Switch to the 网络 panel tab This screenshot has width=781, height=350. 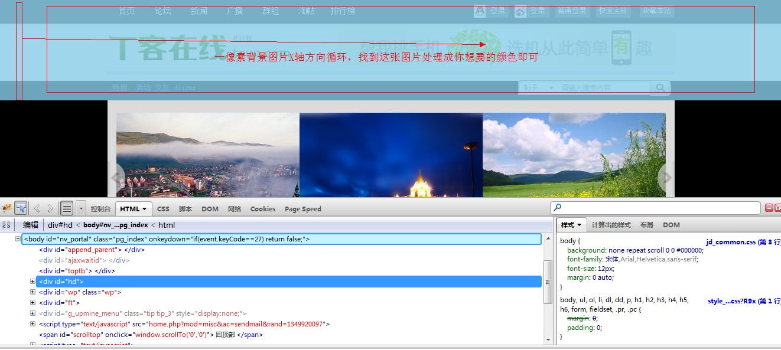[235, 209]
